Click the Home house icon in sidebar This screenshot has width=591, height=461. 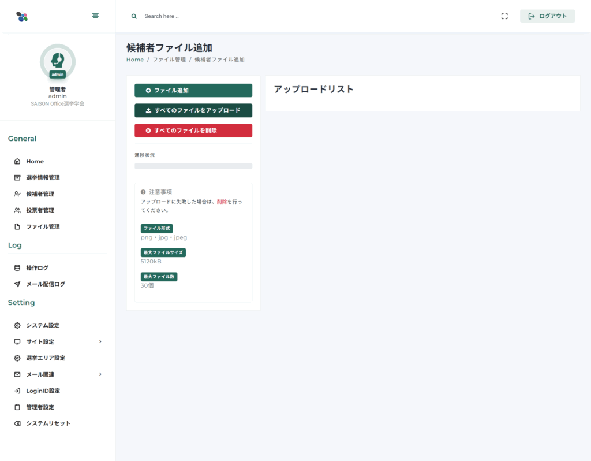click(x=17, y=161)
